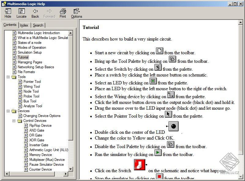Open Multiplexer (Mux) Device topic
The image size is (245, 181).
click(x=47, y=160)
